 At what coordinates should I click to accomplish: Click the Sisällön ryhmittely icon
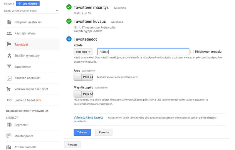(x=9, y=56)
